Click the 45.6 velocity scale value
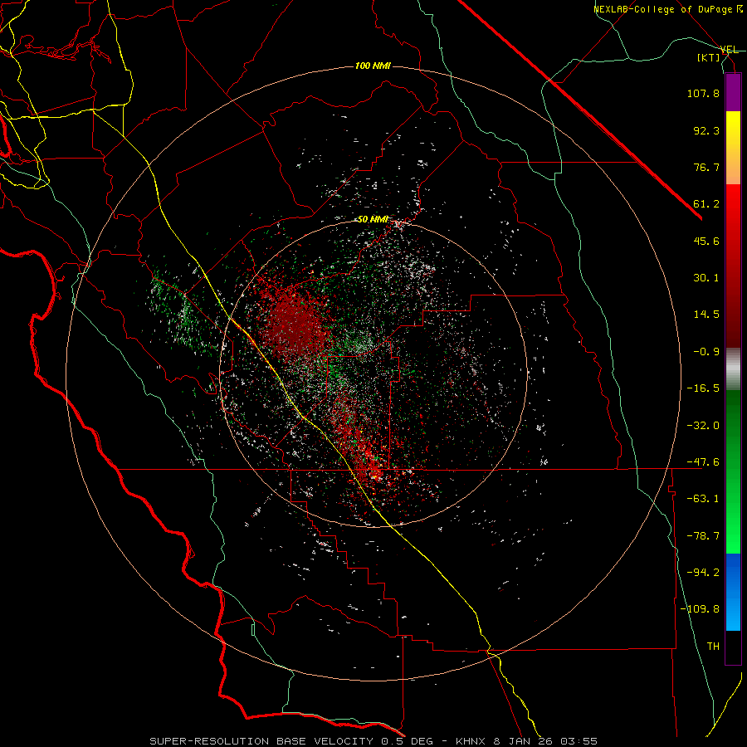This screenshot has height=747, width=747. click(706, 241)
